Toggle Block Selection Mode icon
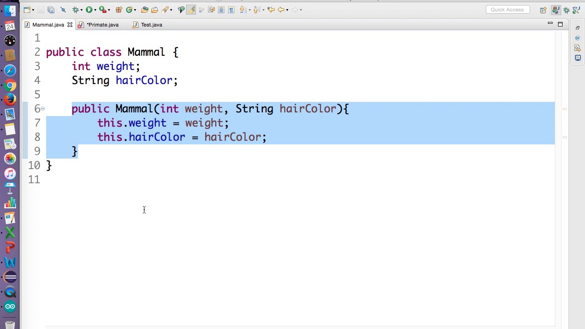585x329 pixels. coord(221,10)
